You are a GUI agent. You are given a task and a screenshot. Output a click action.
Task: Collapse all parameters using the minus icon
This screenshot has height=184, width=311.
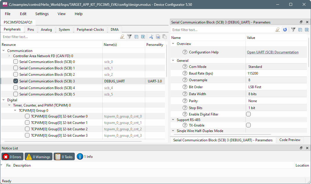[300, 30]
